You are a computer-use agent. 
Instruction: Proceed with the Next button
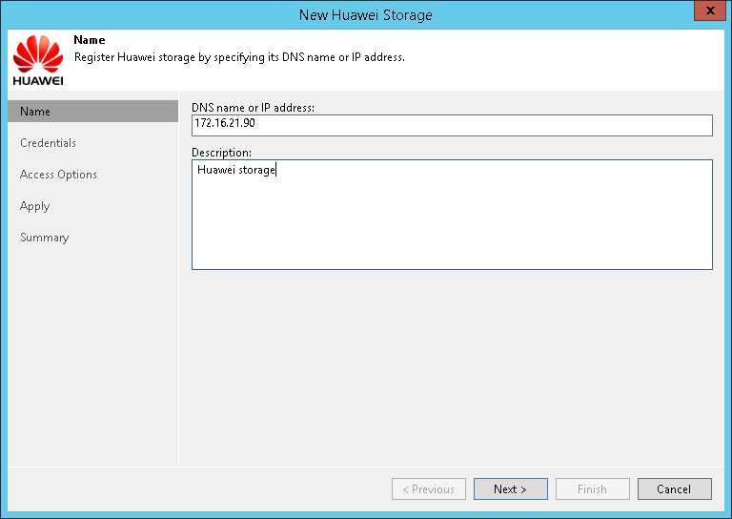coord(510,489)
